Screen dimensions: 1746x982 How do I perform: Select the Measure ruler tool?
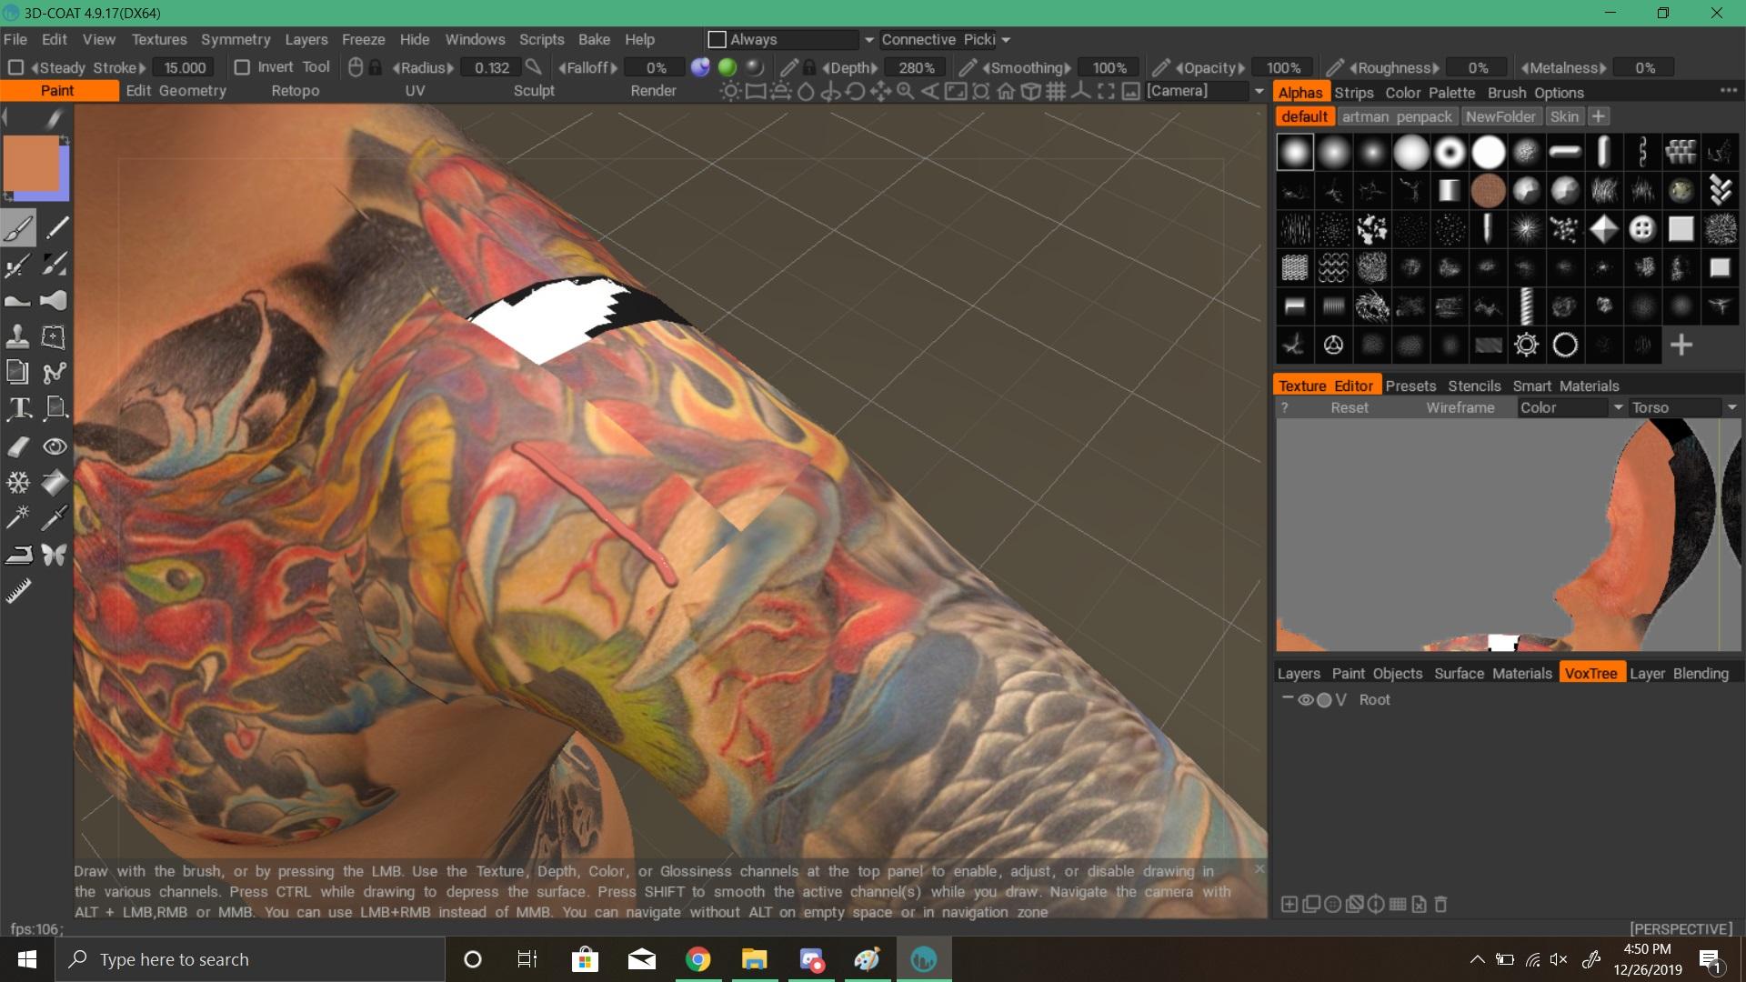click(x=18, y=591)
